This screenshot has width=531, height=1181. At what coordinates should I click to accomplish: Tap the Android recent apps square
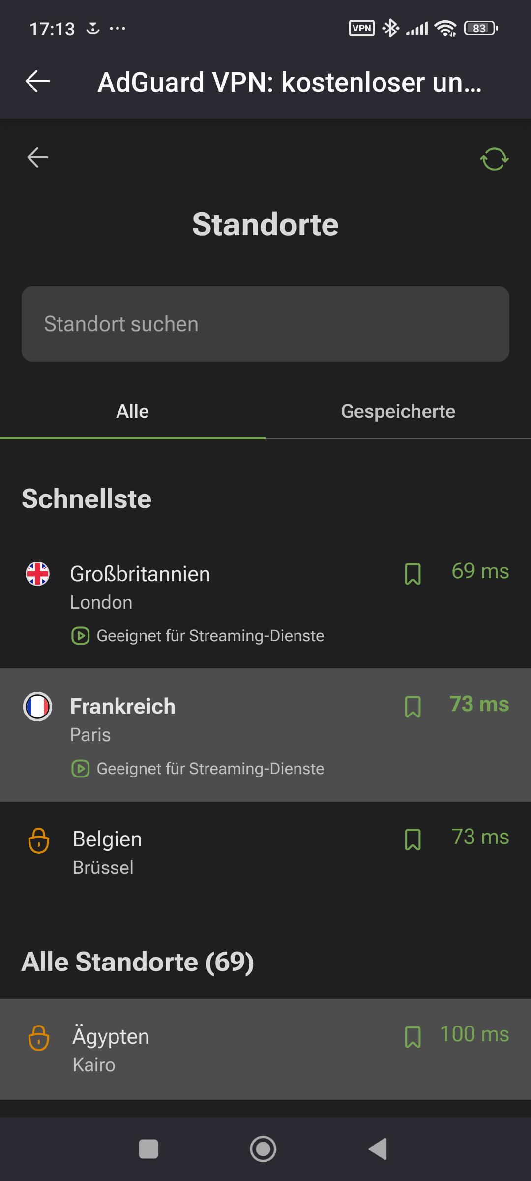pyautogui.click(x=149, y=1149)
